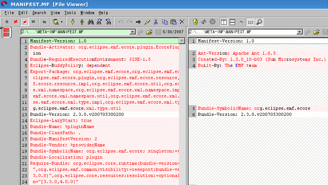Open the Tools menu
The width and height of the screenshot is (328, 185).
[70, 13]
